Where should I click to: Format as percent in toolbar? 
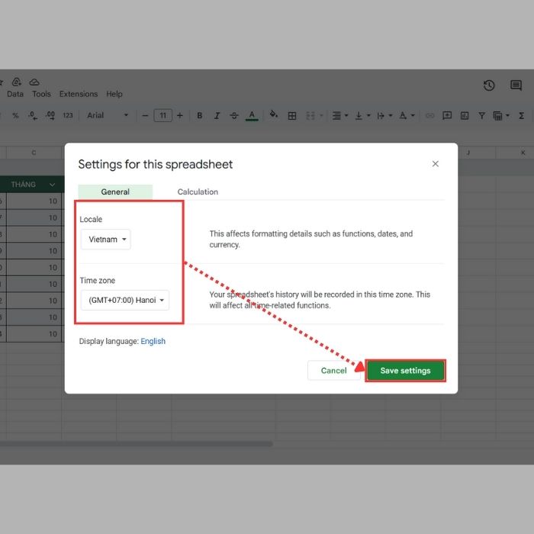tap(15, 116)
